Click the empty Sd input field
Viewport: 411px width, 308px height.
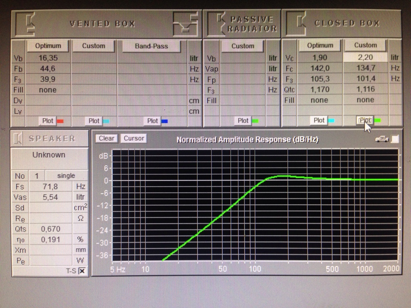(50, 208)
